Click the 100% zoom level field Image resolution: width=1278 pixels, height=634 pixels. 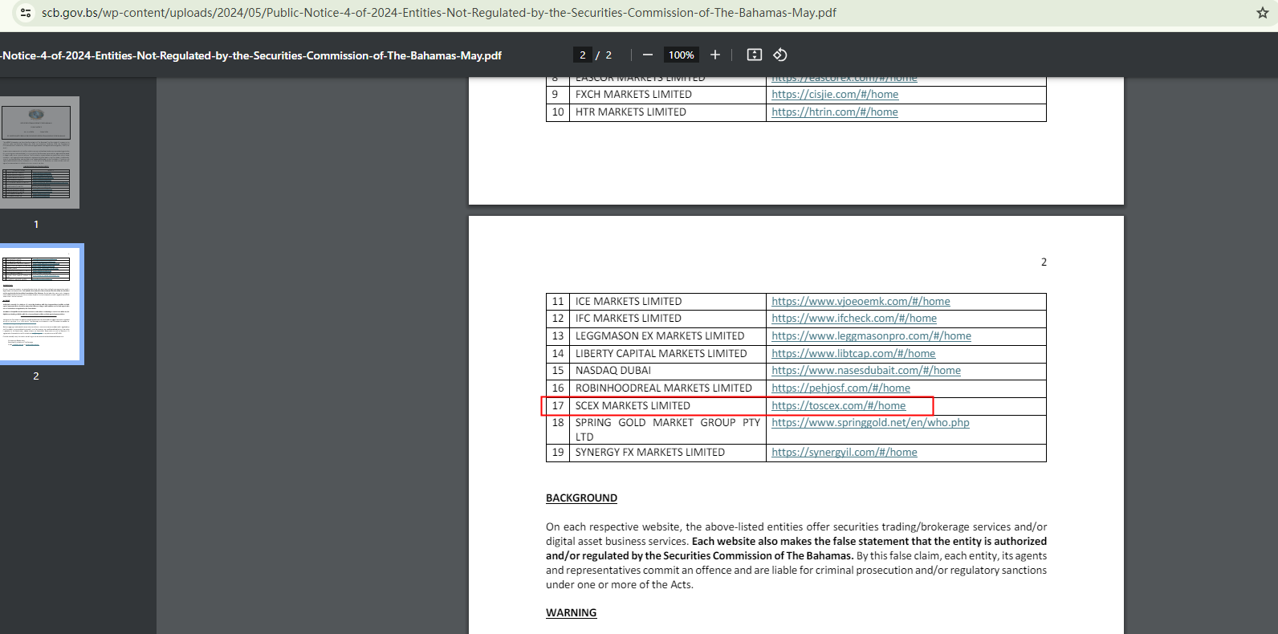tap(682, 55)
